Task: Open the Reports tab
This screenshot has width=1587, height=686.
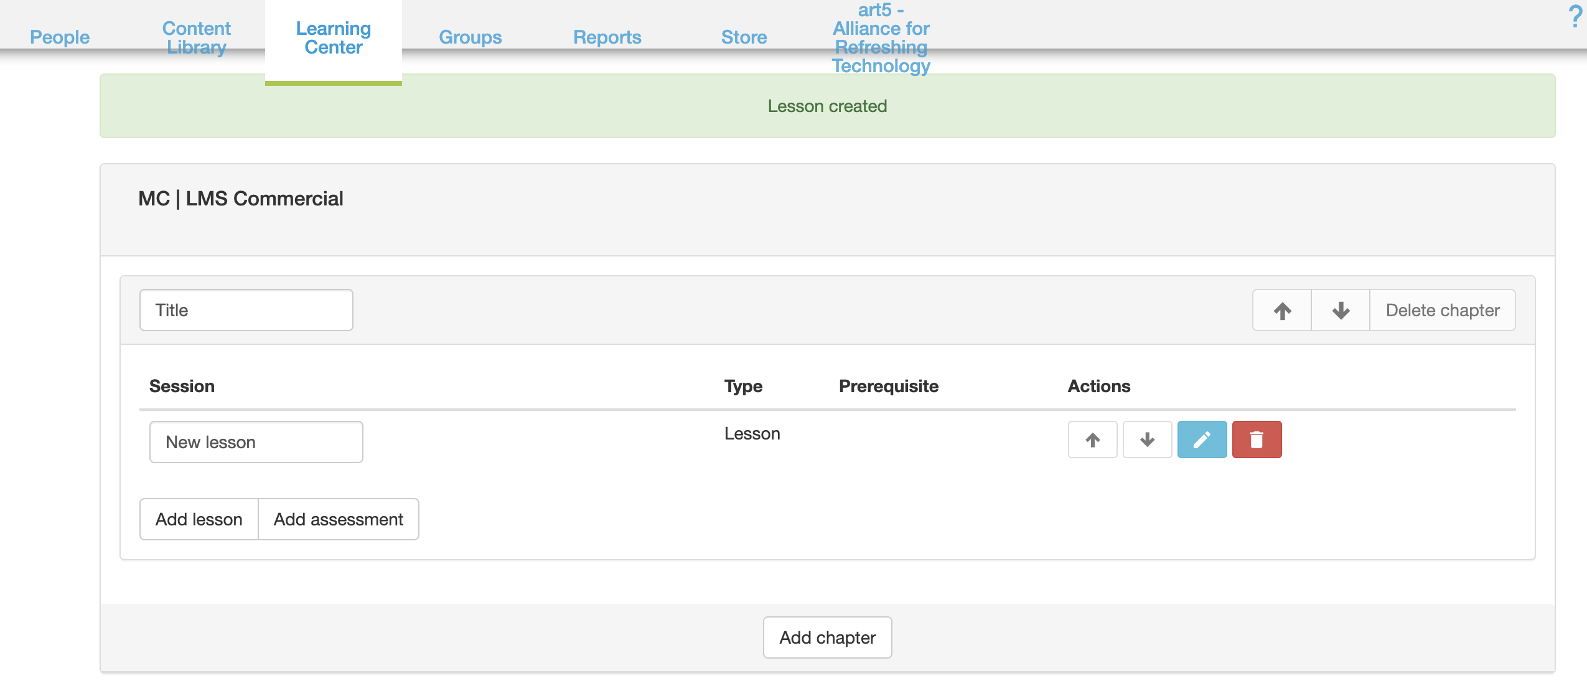Action: [x=607, y=37]
